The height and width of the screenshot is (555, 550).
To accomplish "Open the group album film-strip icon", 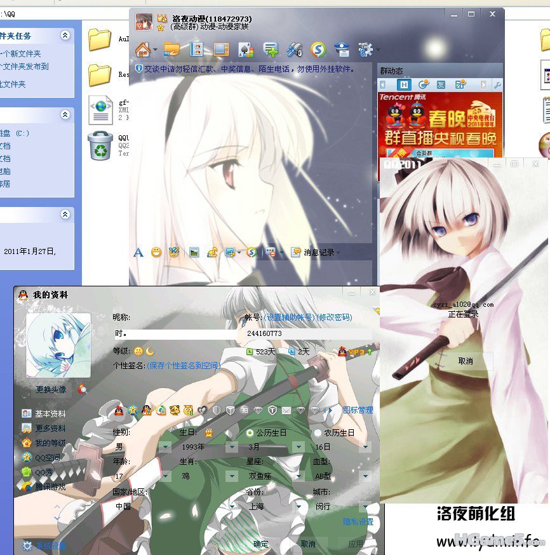I will coord(196,50).
